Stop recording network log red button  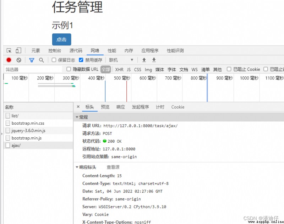tap(9, 60)
